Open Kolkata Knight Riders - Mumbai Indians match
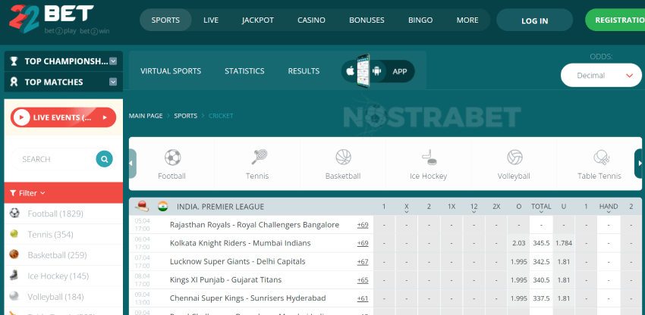The width and height of the screenshot is (645, 315). pyautogui.click(x=241, y=243)
